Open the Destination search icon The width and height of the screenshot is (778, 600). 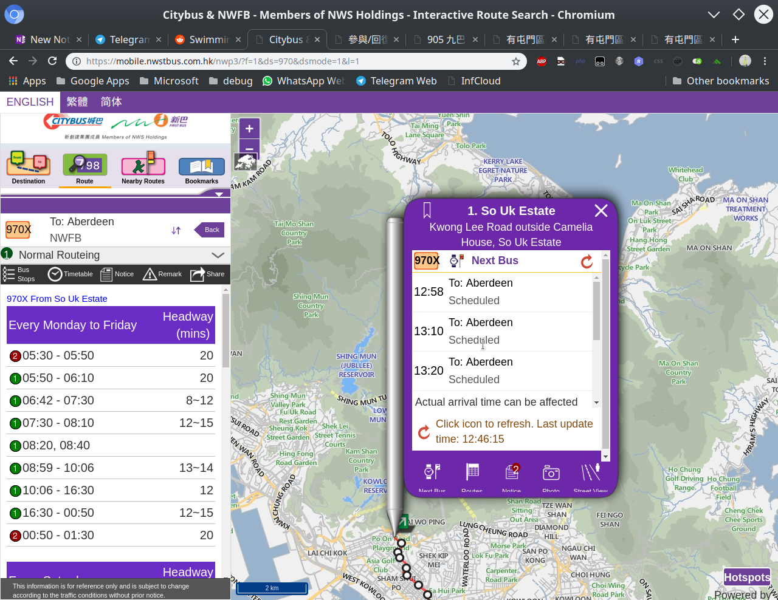(28, 168)
